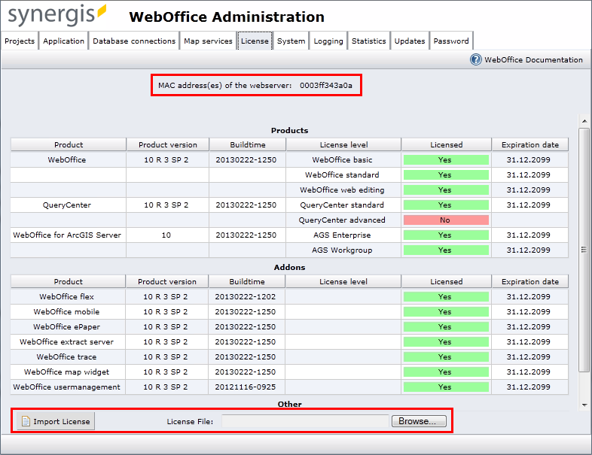Click the Addons table Buildtime header
This screenshot has width=592, height=455.
click(247, 281)
